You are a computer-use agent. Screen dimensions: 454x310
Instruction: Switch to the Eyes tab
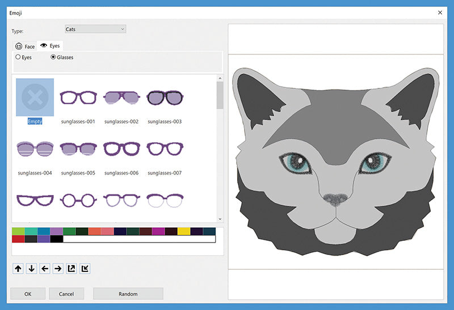click(50, 46)
